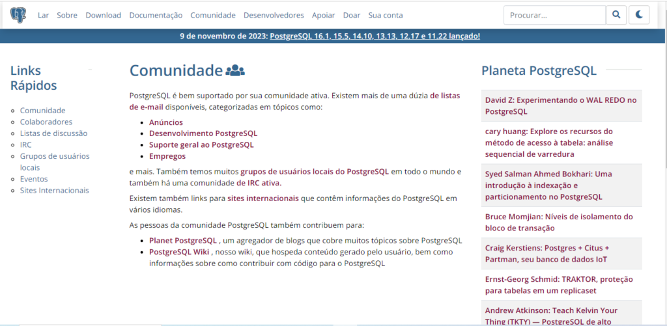Image resolution: width=667 pixels, height=326 pixels.
Task: Open Listas de discussão sidebar link
Action: (x=53, y=133)
